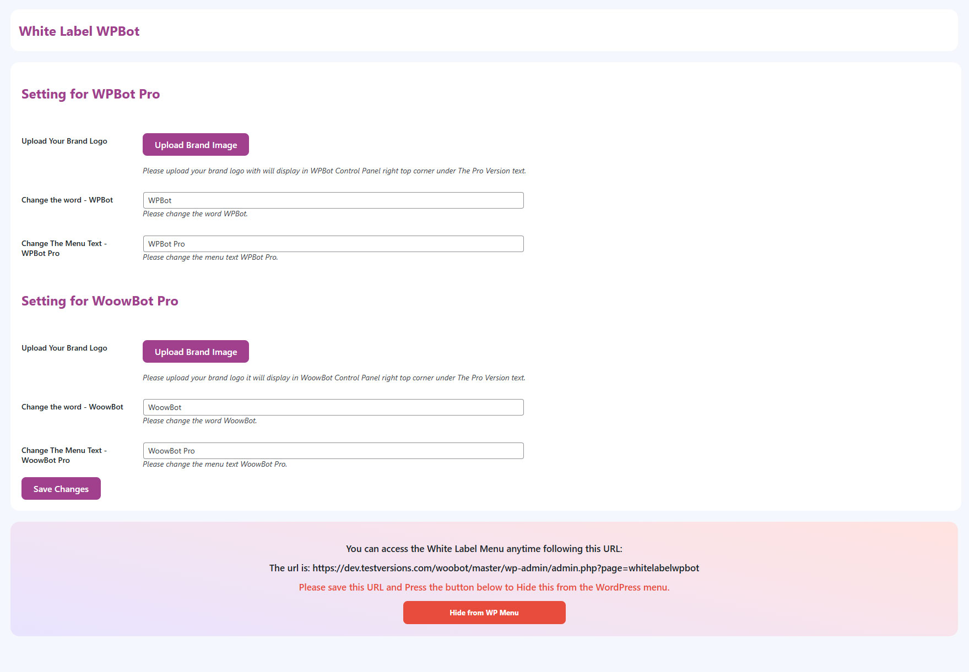969x672 pixels.
Task: Click Upload Brand Image under WoowBot Pro settings
Action: tap(196, 352)
